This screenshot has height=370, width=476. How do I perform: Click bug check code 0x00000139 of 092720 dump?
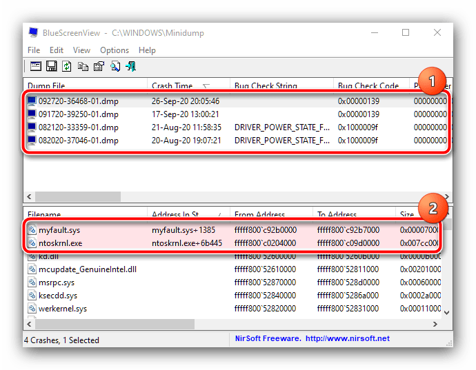(x=359, y=101)
